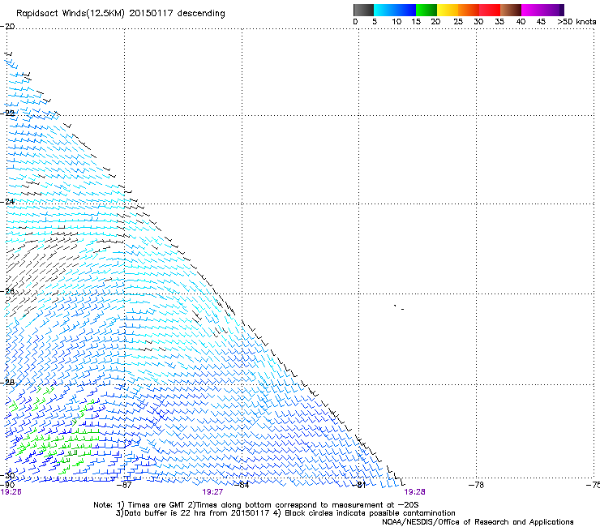Click the title 'Rapidscat Winds(12.5KM) 20150117 descending'
The width and height of the screenshot is (600, 527).
[121, 13]
